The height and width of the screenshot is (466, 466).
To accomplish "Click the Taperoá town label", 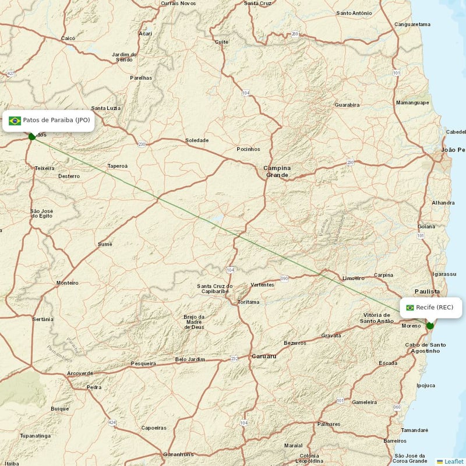I will click(118, 166).
